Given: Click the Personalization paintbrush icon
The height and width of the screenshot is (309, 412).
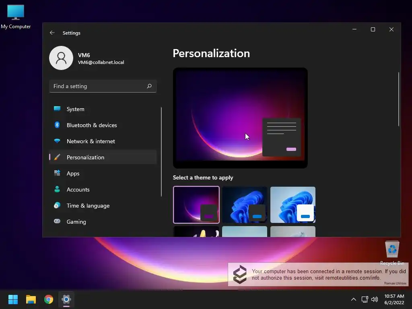Looking at the screenshot, I should click(x=57, y=157).
